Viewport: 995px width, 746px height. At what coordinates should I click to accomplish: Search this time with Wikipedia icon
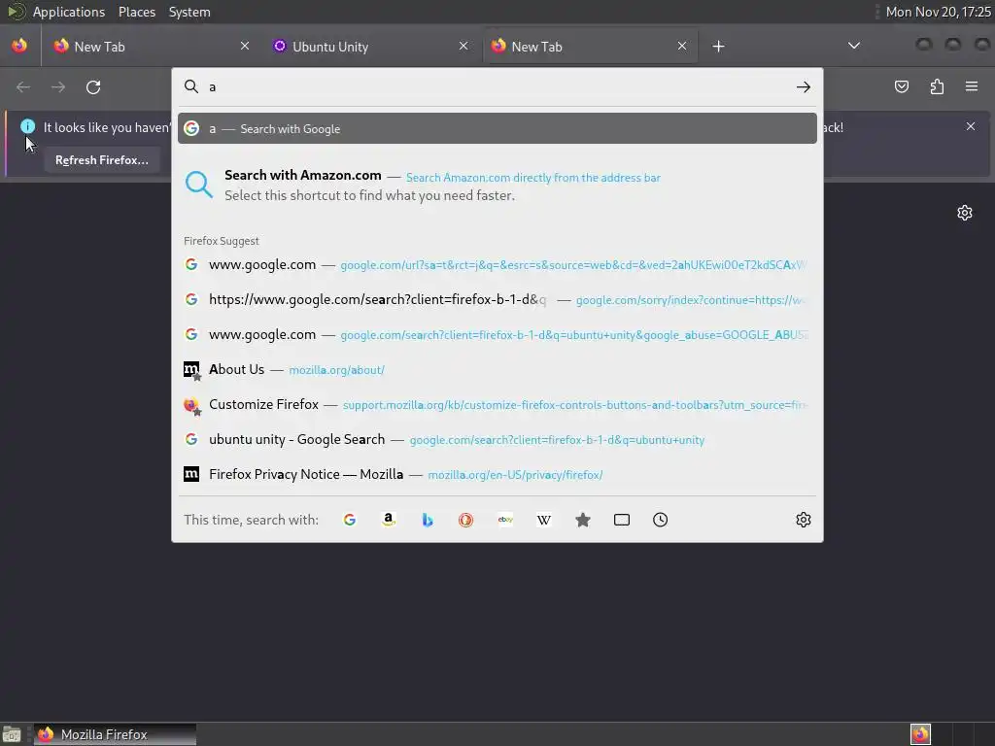[544, 520]
